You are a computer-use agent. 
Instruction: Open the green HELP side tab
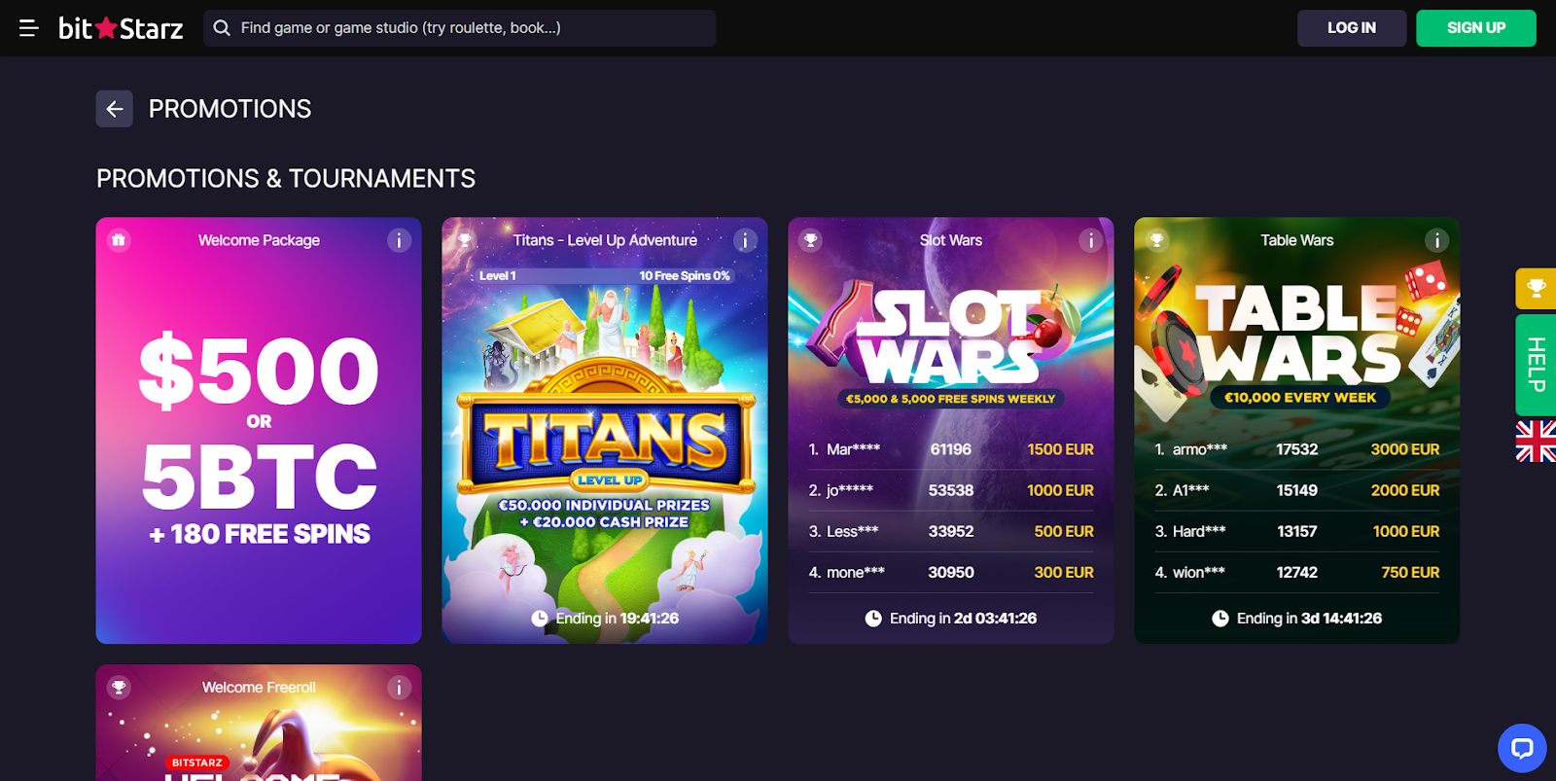[x=1536, y=365]
